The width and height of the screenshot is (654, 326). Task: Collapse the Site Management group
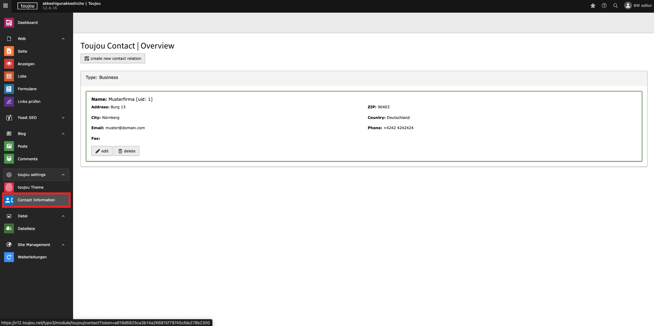pos(63,245)
